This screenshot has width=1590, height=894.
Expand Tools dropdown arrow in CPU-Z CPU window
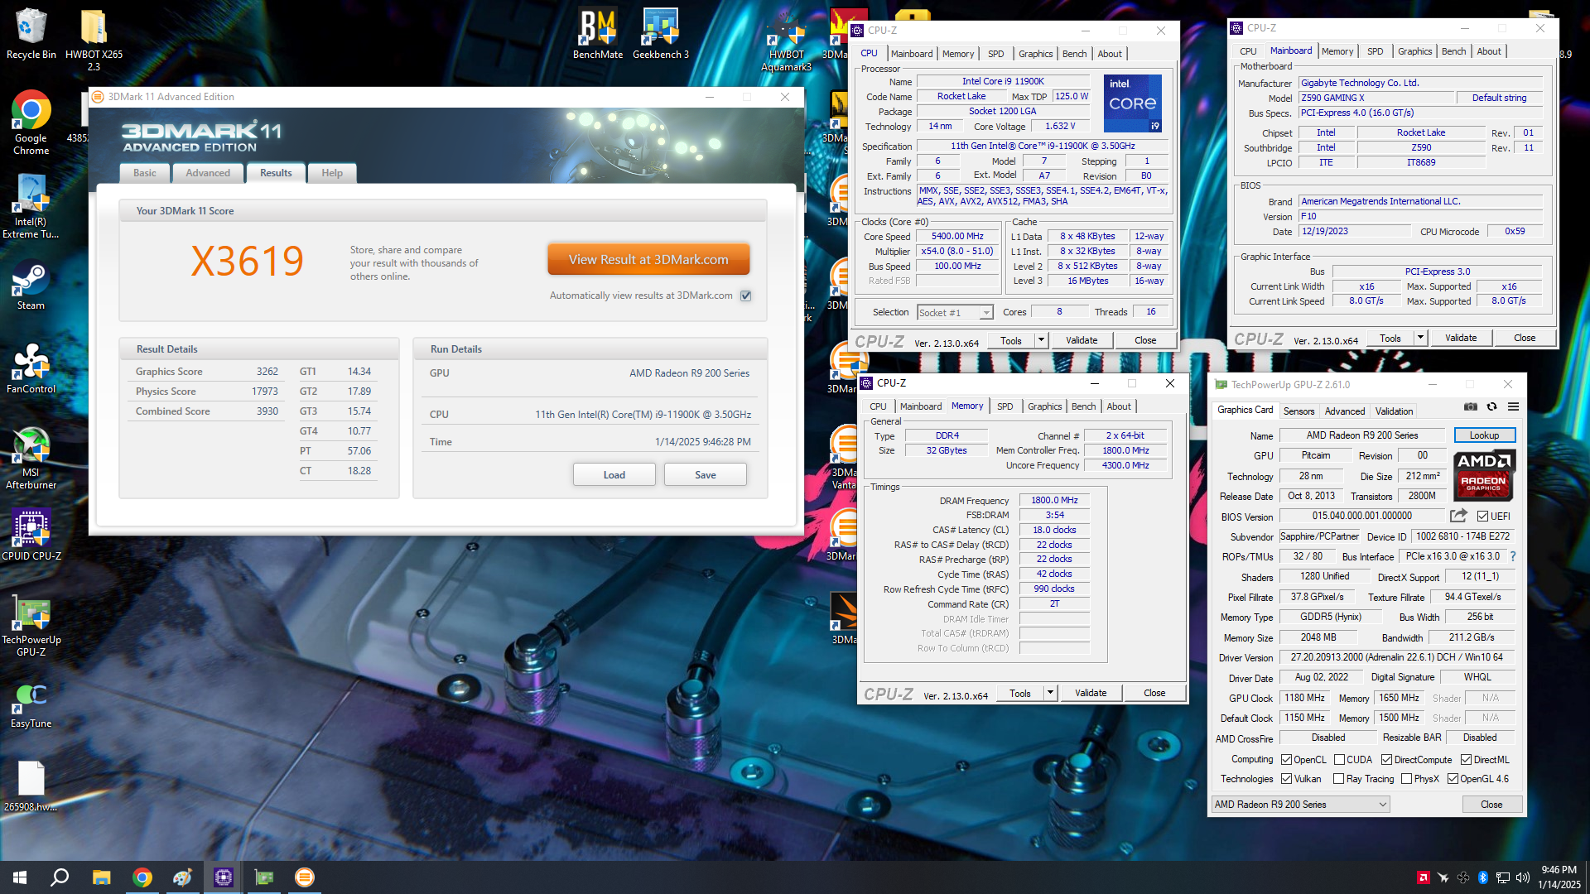click(1041, 340)
